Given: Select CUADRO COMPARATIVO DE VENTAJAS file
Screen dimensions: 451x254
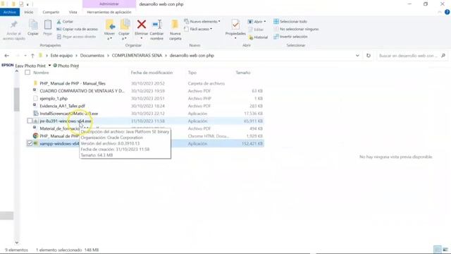Looking at the screenshot, I should coord(82,91).
